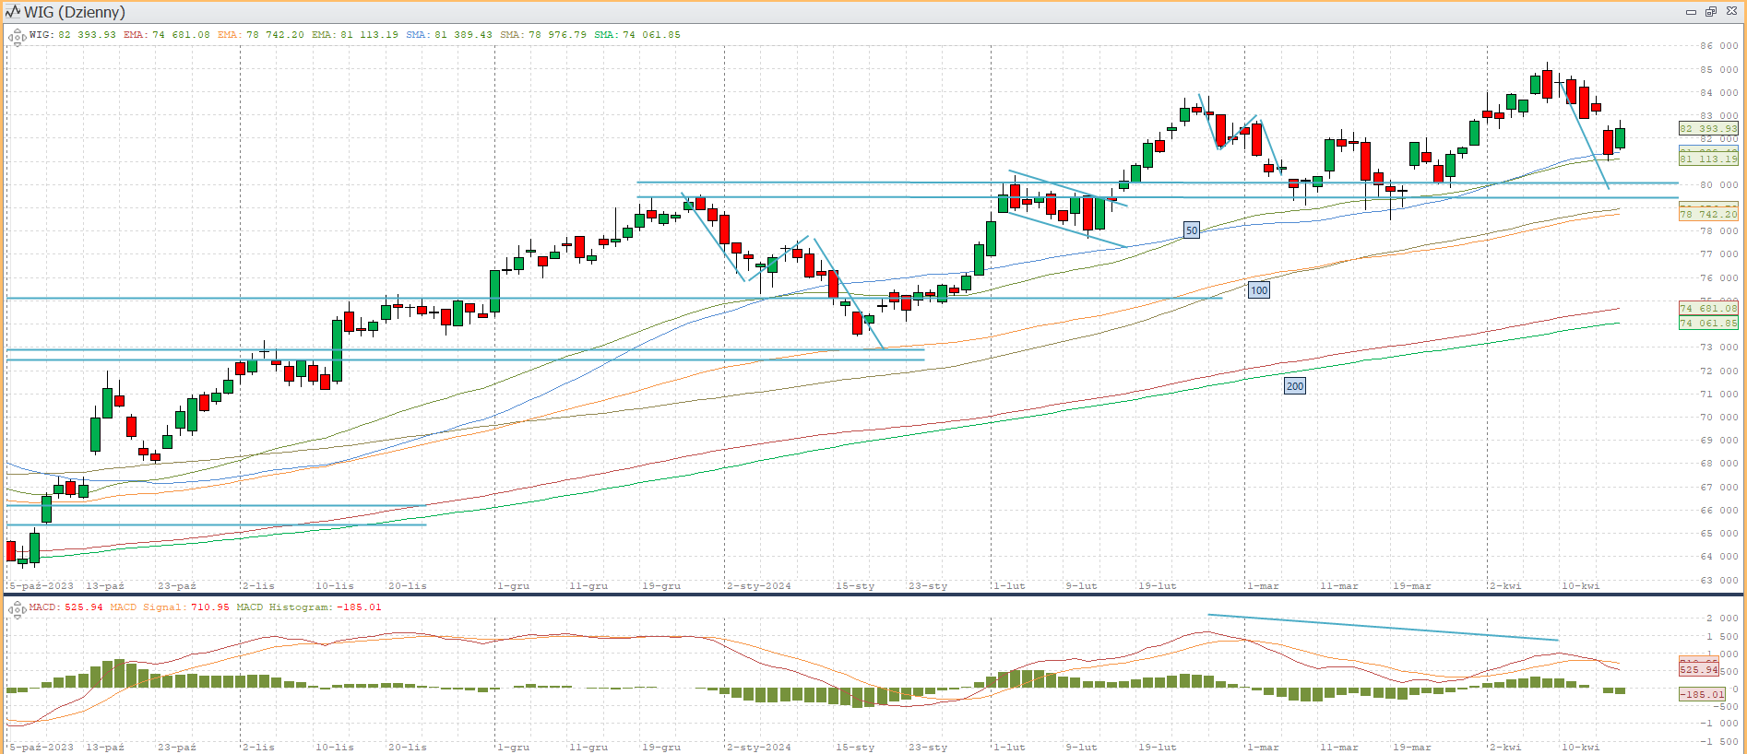Click the 78 742.20 EMA price tag on axis

1707,214
